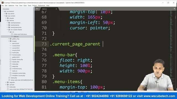Click the FOLDERS sidebar heading
The width and height of the screenshot is (177, 99).
(6, 9)
